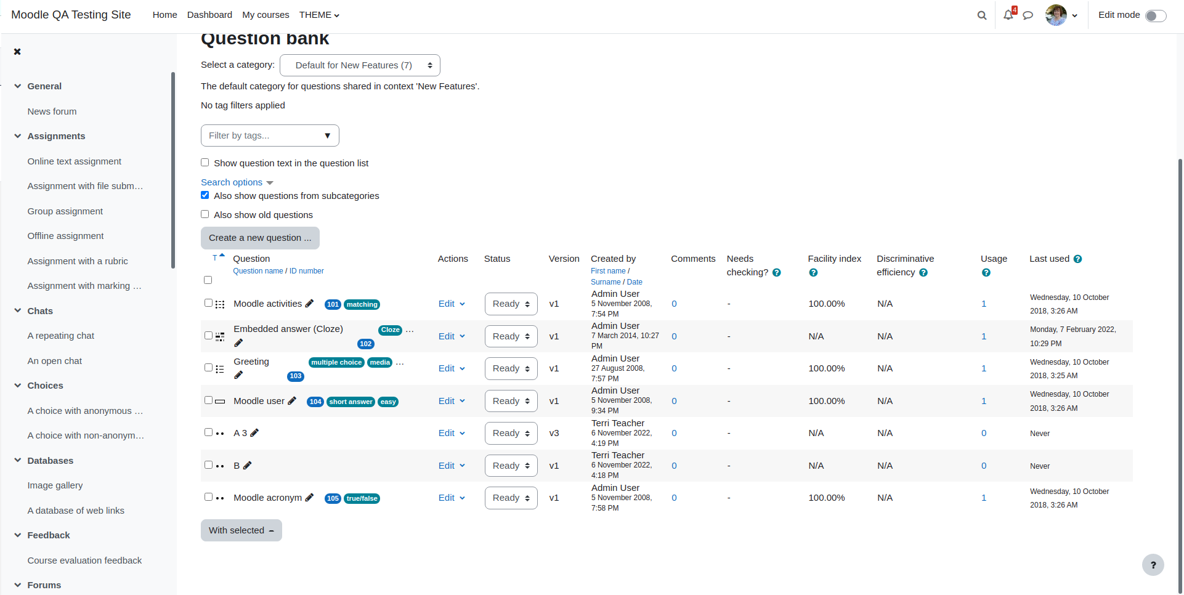Select the Embedded answer (Cloze) checkbox
This screenshot has height=595, width=1184.
click(209, 336)
